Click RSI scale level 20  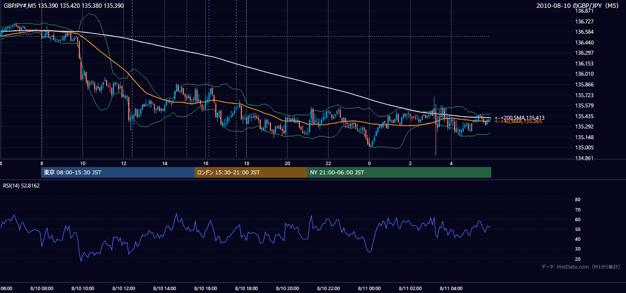578,259
